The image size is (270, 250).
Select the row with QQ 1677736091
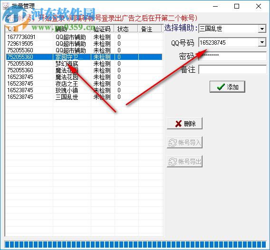[84, 37]
